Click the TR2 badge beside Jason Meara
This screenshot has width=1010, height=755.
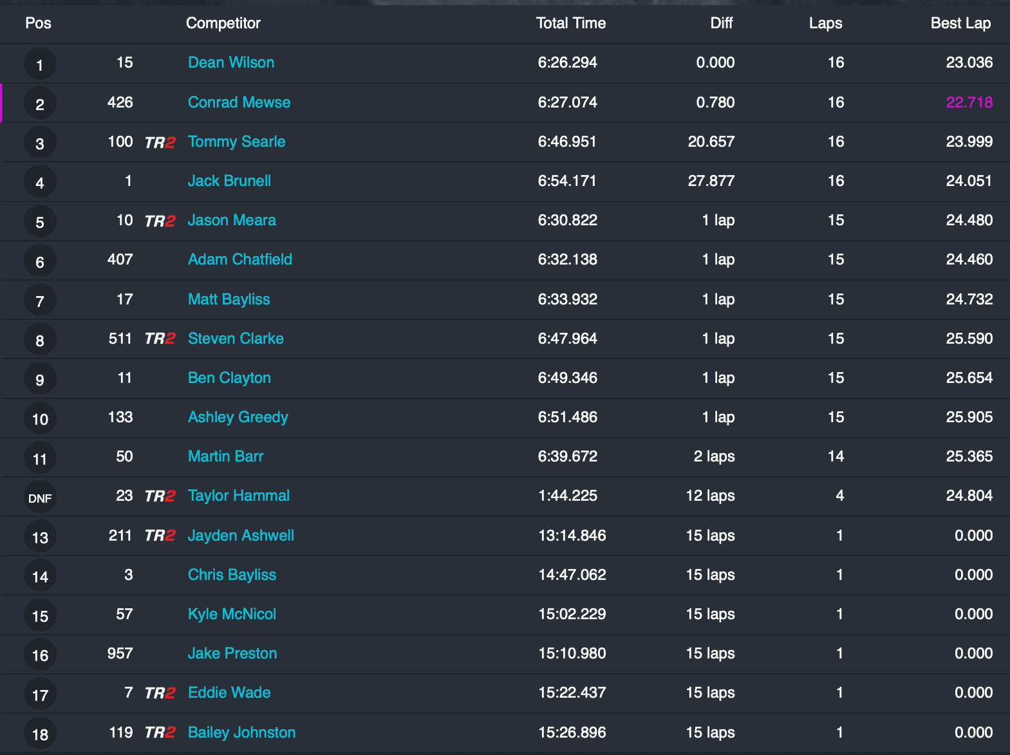(160, 221)
